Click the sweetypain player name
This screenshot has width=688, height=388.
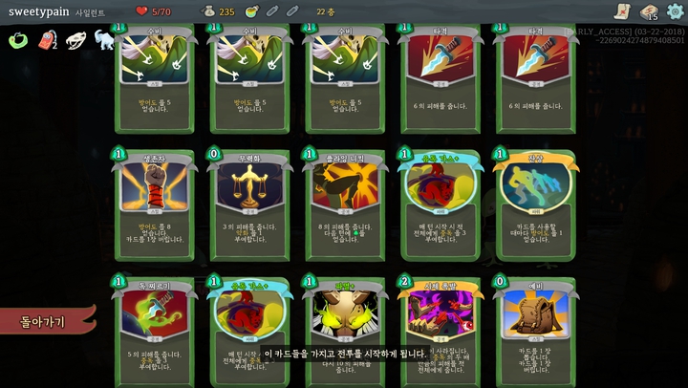38,11
